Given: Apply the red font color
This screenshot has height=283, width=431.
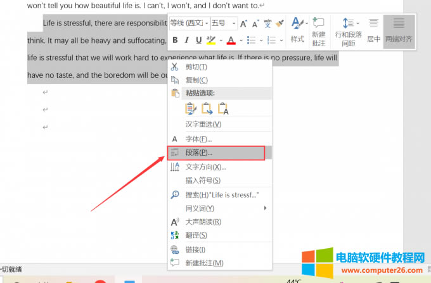Looking at the screenshot, I should 231,40.
